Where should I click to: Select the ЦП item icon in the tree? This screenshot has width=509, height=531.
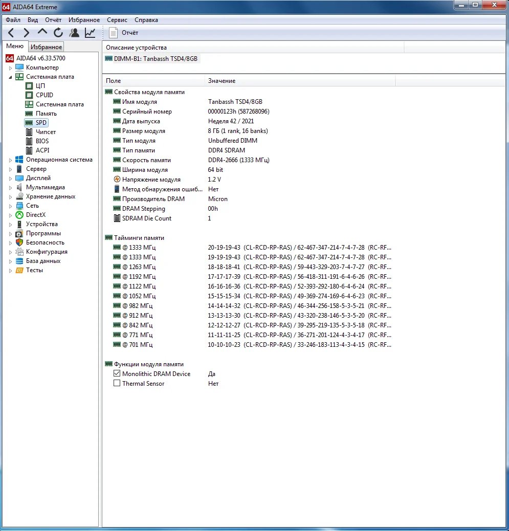[x=30, y=86]
